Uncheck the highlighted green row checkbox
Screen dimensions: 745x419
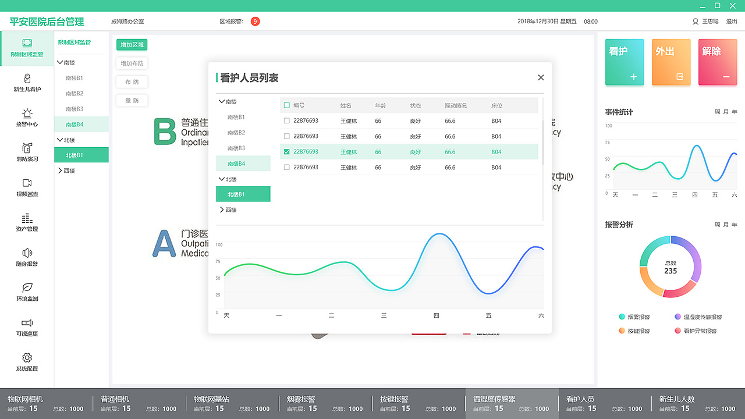(286, 152)
